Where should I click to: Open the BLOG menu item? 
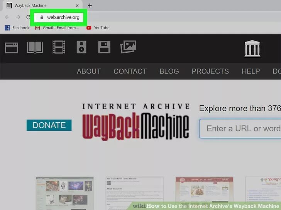169,71
